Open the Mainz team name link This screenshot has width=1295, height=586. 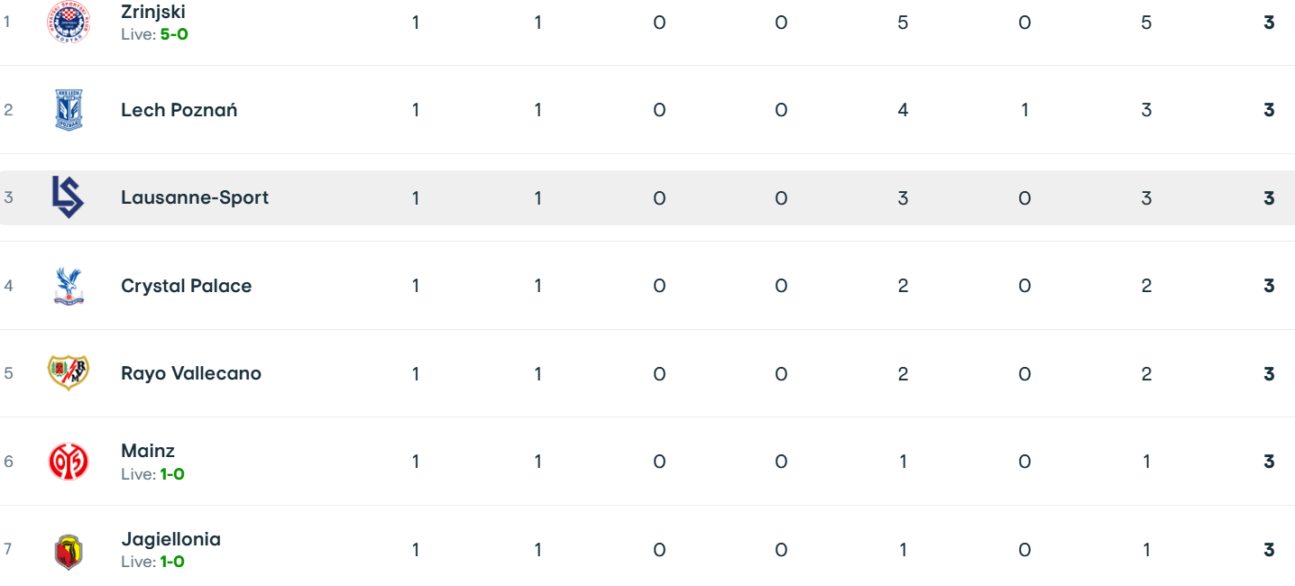tap(148, 451)
